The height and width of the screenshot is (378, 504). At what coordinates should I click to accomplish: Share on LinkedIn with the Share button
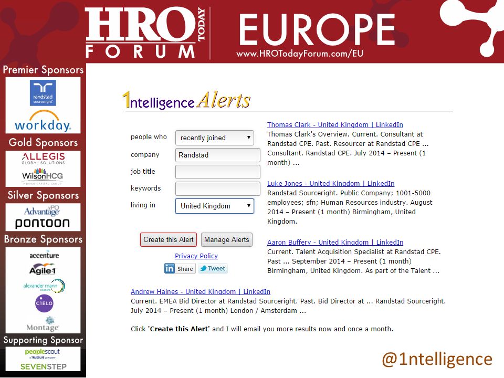click(x=180, y=268)
